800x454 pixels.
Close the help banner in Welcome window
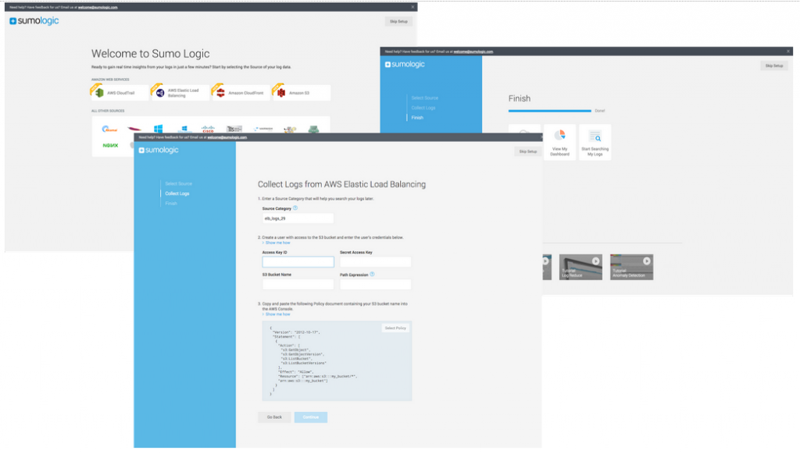412,7
